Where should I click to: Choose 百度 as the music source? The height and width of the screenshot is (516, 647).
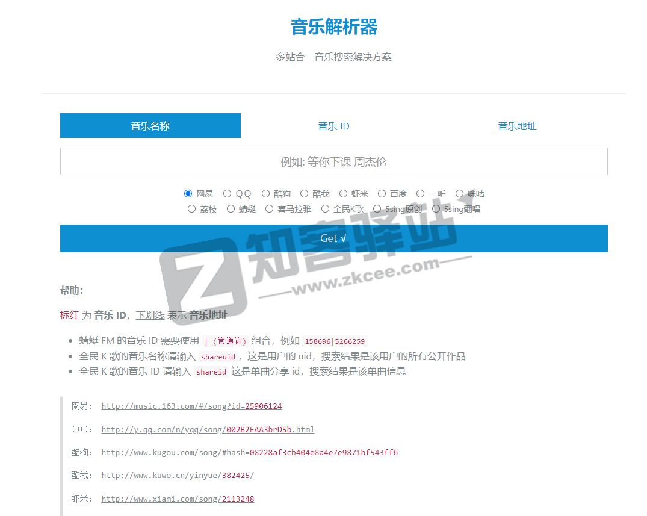382,193
